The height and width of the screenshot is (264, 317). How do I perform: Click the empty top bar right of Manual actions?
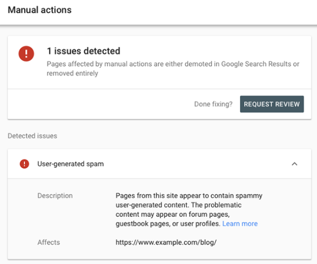(200, 10)
